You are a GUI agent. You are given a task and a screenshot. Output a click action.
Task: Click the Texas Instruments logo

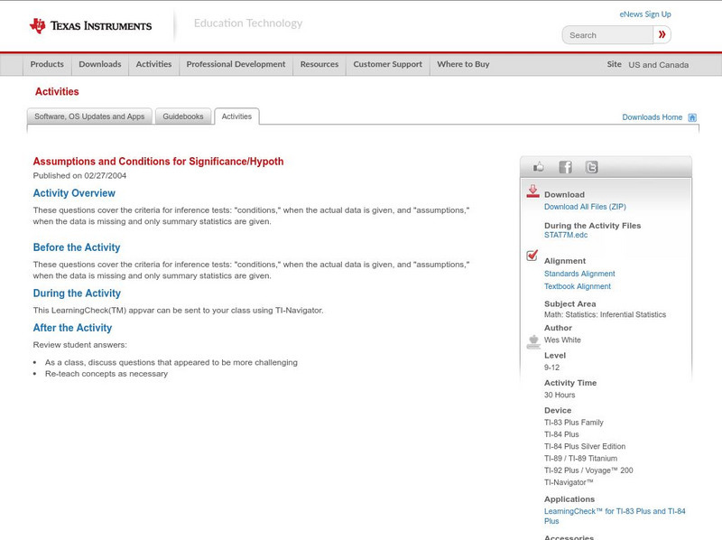click(90, 26)
